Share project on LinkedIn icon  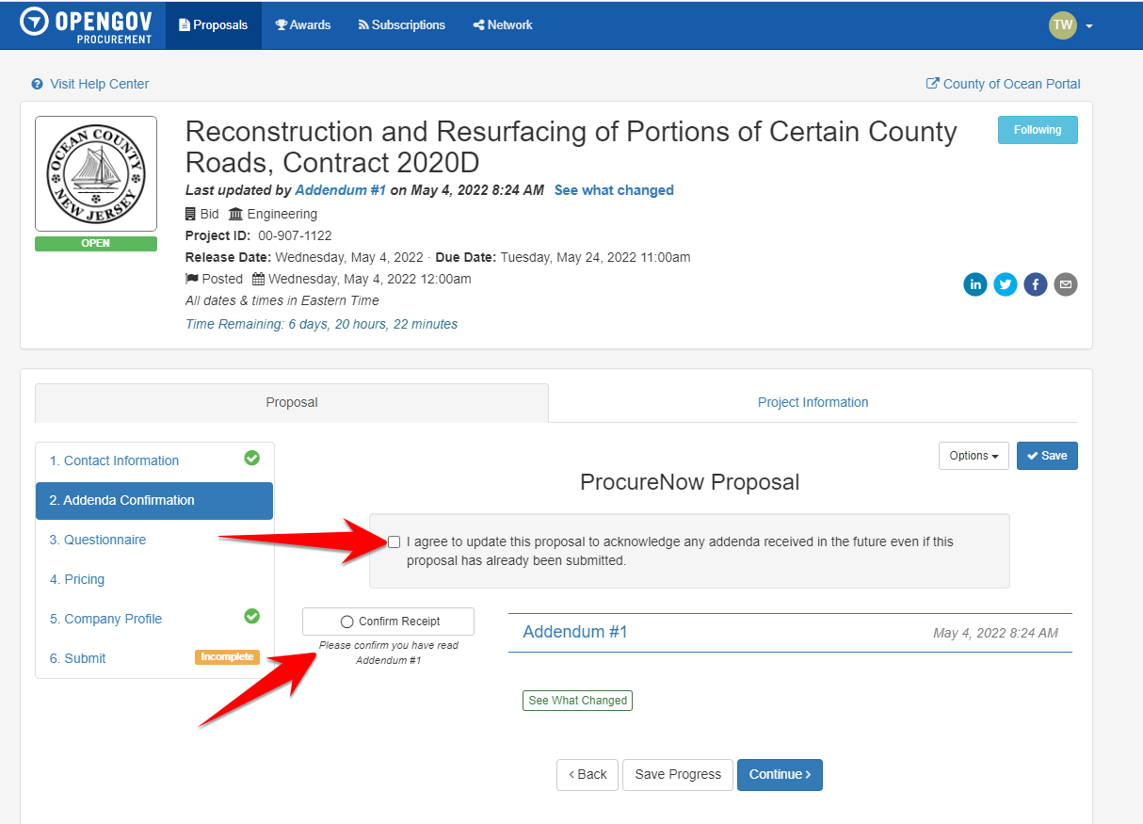[x=975, y=284]
